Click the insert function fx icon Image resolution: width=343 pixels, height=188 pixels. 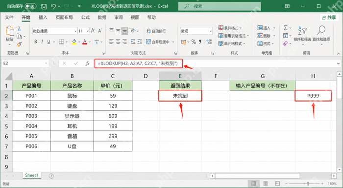click(x=88, y=63)
